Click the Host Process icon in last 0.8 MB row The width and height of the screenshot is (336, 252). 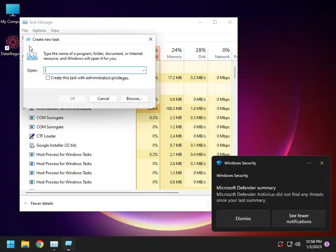(x=32, y=182)
